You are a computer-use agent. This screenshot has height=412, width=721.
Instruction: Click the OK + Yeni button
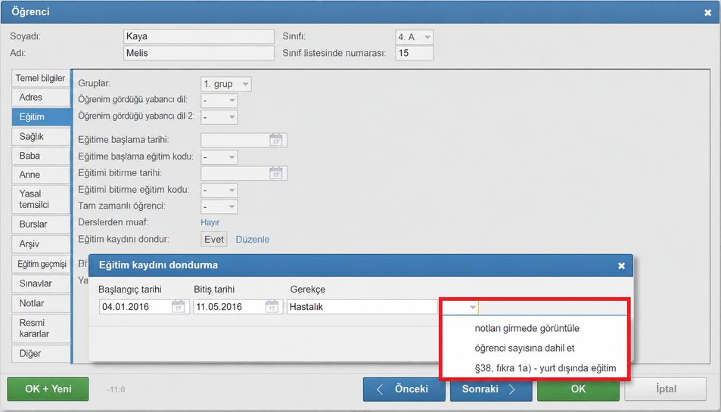pyautogui.click(x=48, y=389)
